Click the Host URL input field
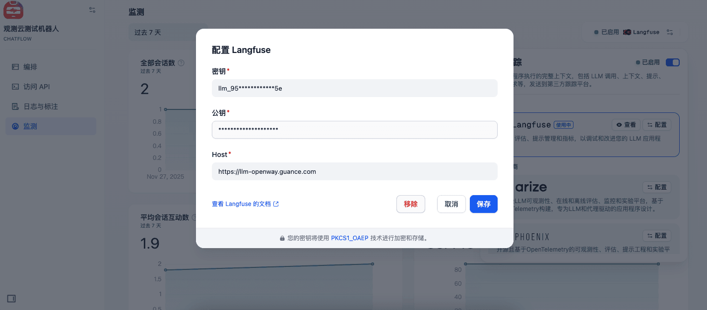707x310 pixels. click(355, 171)
